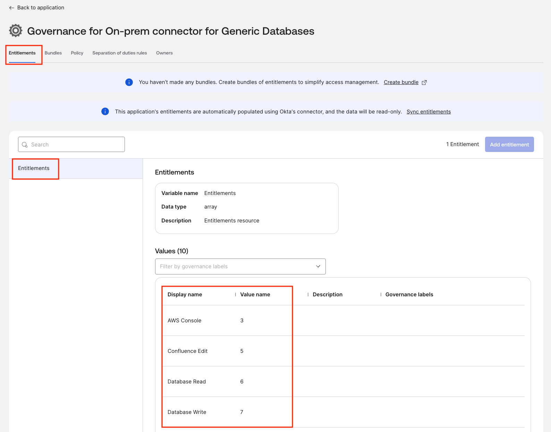Expand the governance labels filter chevron
The width and height of the screenshot is (551, 432).
318,266
